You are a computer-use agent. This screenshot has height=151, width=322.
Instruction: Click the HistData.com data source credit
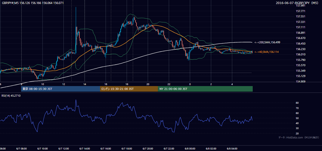coord(299,138)
